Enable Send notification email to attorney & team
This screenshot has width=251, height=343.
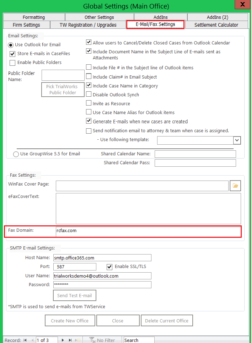point(89,131)
